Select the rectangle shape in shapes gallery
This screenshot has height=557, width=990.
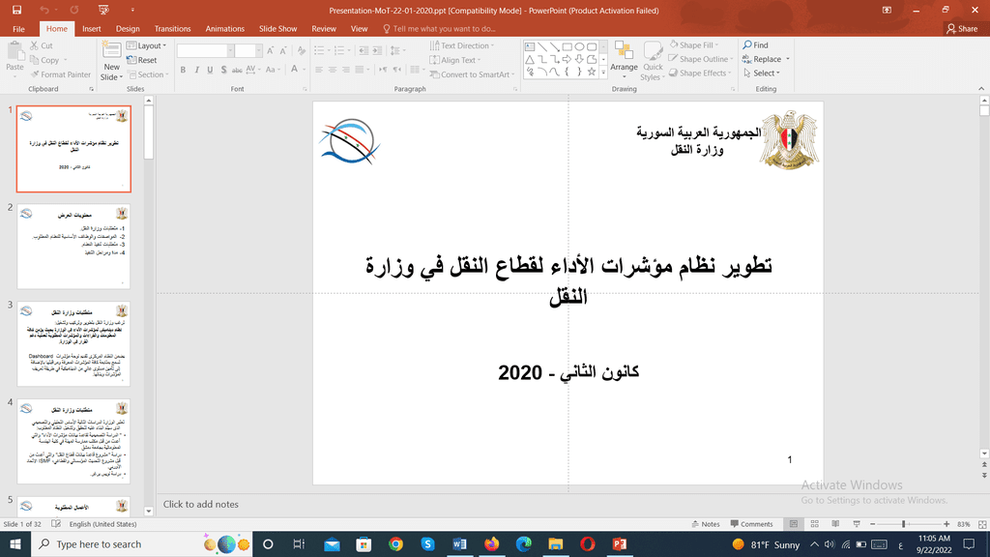coord(567,46)
